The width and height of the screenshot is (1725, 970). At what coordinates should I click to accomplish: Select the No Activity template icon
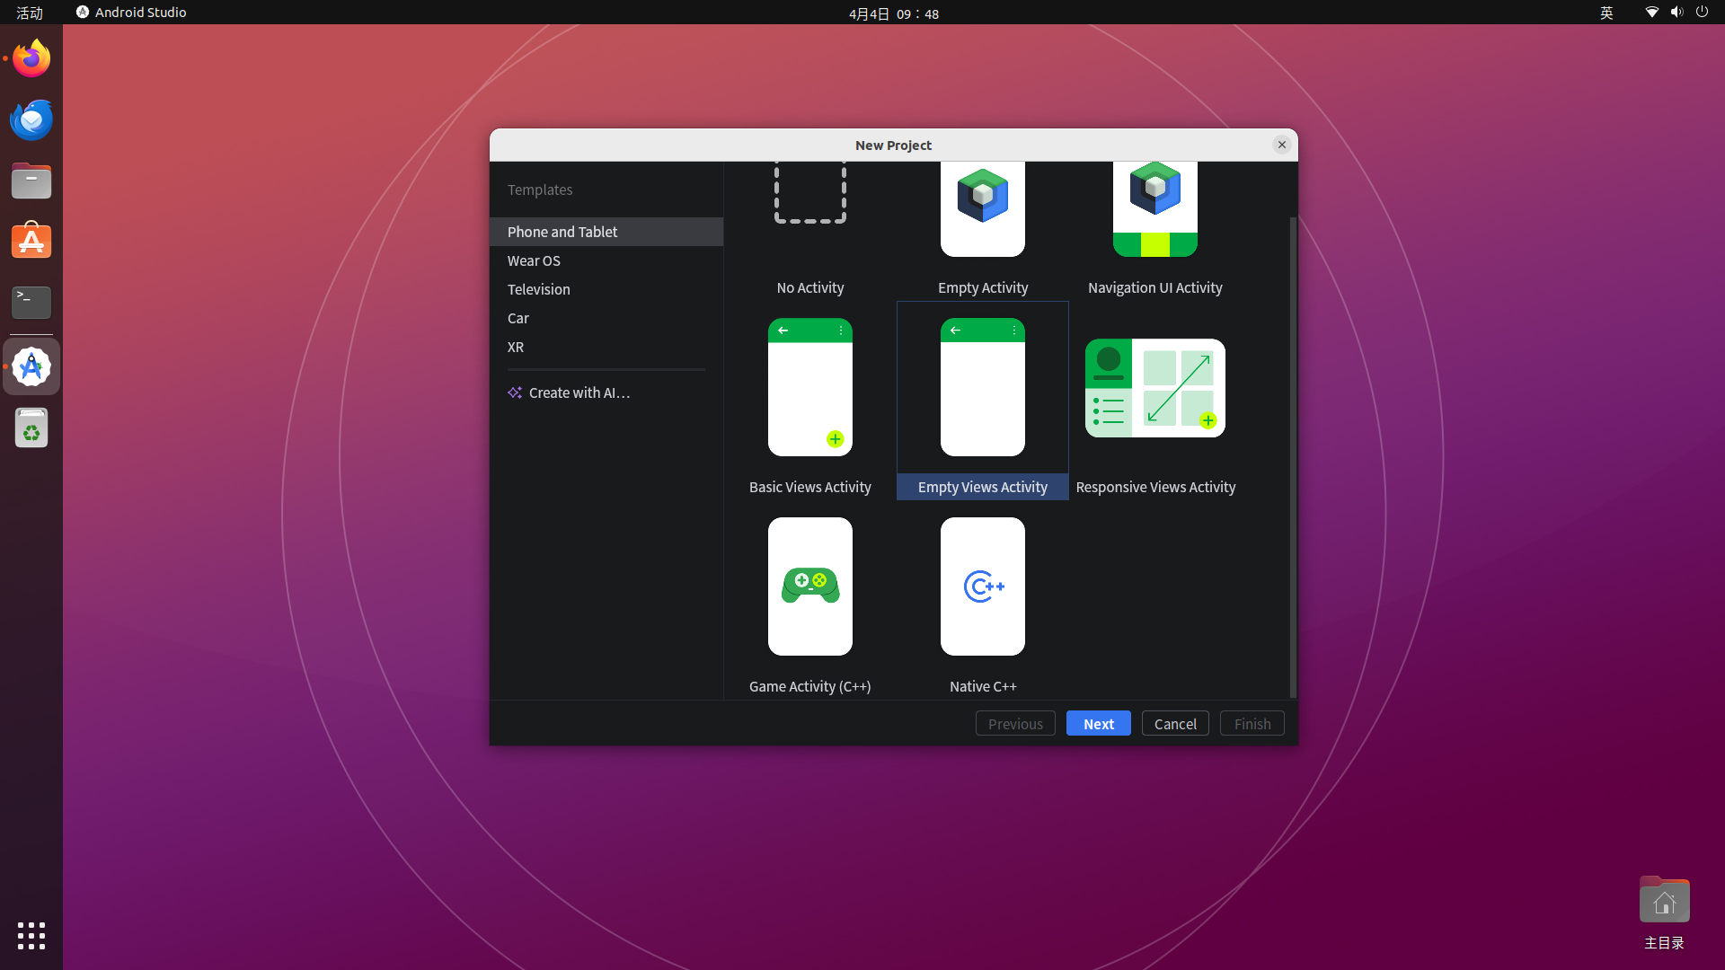point(809,192)
